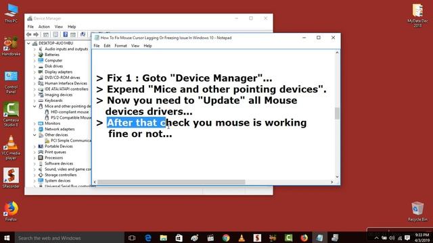Open This PC desktop icon
The width and height of the screenshot is (433, 243).
[11, 13]
